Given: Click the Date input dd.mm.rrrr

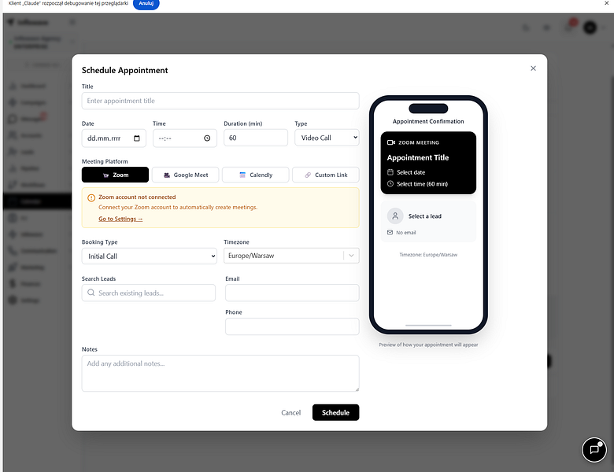Looking at the screenshot, I should point(114,138).
